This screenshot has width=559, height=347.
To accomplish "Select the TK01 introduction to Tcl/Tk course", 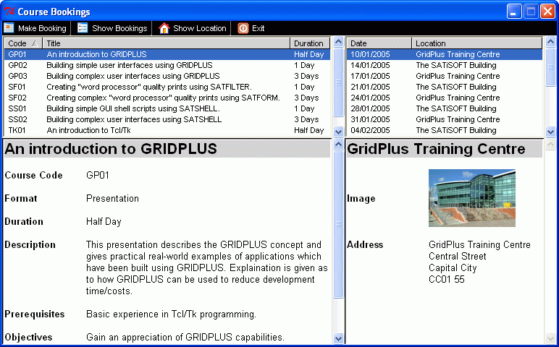I will click(87, 130).
